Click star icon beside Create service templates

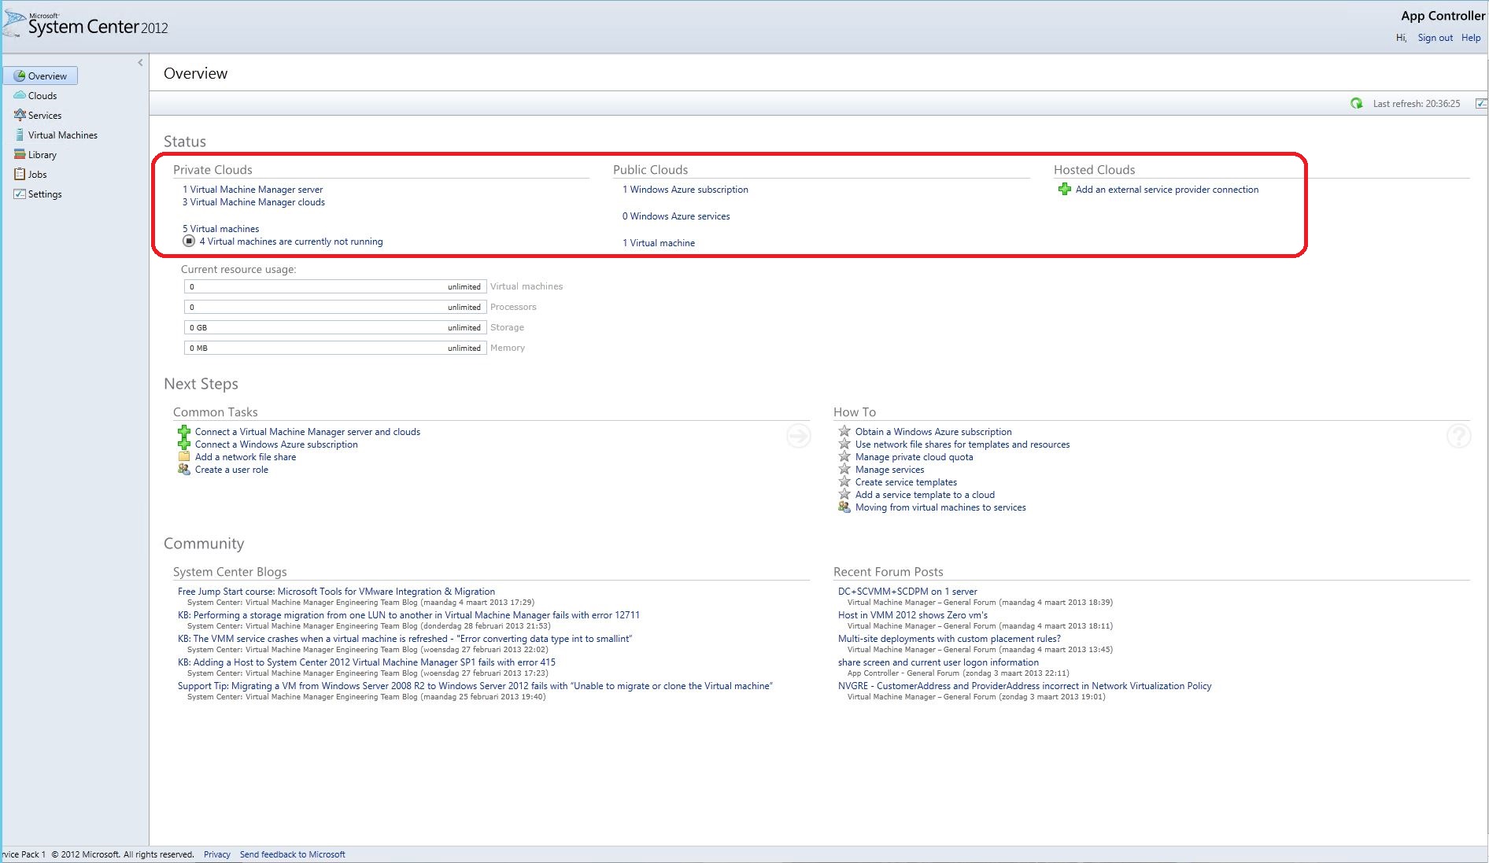point(844,481)
